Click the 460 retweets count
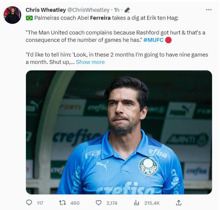The width and height of the screenshot is (220, 210). [x=75, y=203]
